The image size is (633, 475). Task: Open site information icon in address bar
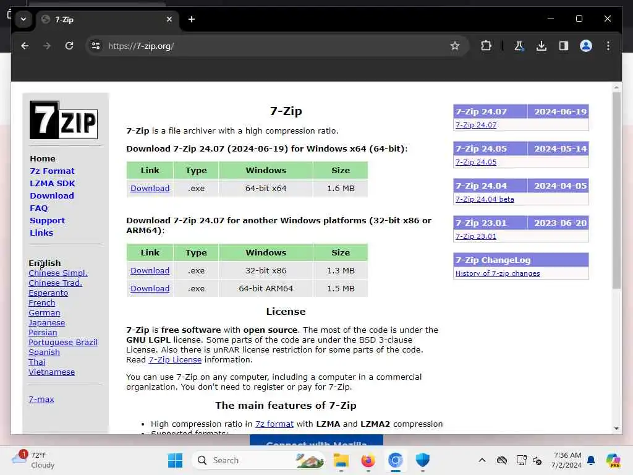[96, 46]
